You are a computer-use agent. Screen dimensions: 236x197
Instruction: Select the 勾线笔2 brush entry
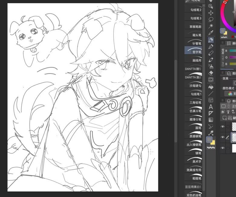tap(193, 8)
